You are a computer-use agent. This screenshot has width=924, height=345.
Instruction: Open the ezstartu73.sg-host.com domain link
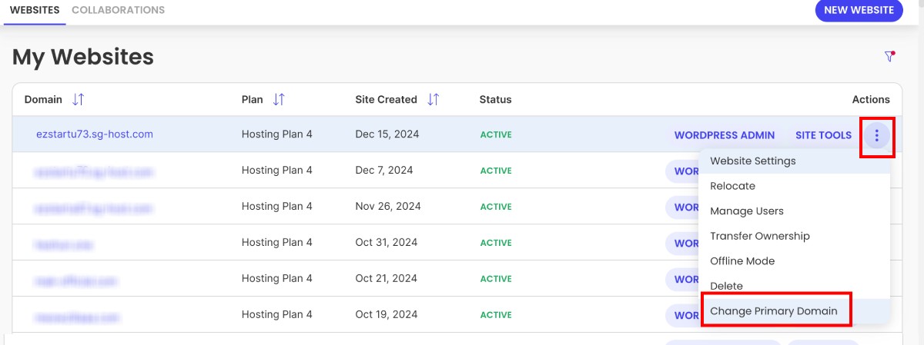pos(95,134)
